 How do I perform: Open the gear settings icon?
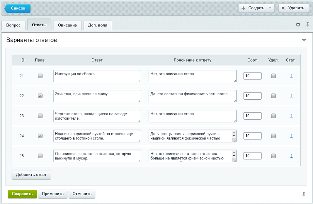(298, 25)
